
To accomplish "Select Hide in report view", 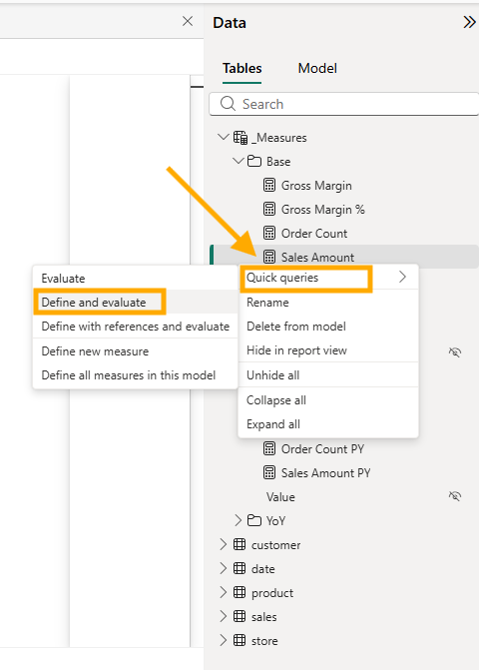I will [328, 350].
